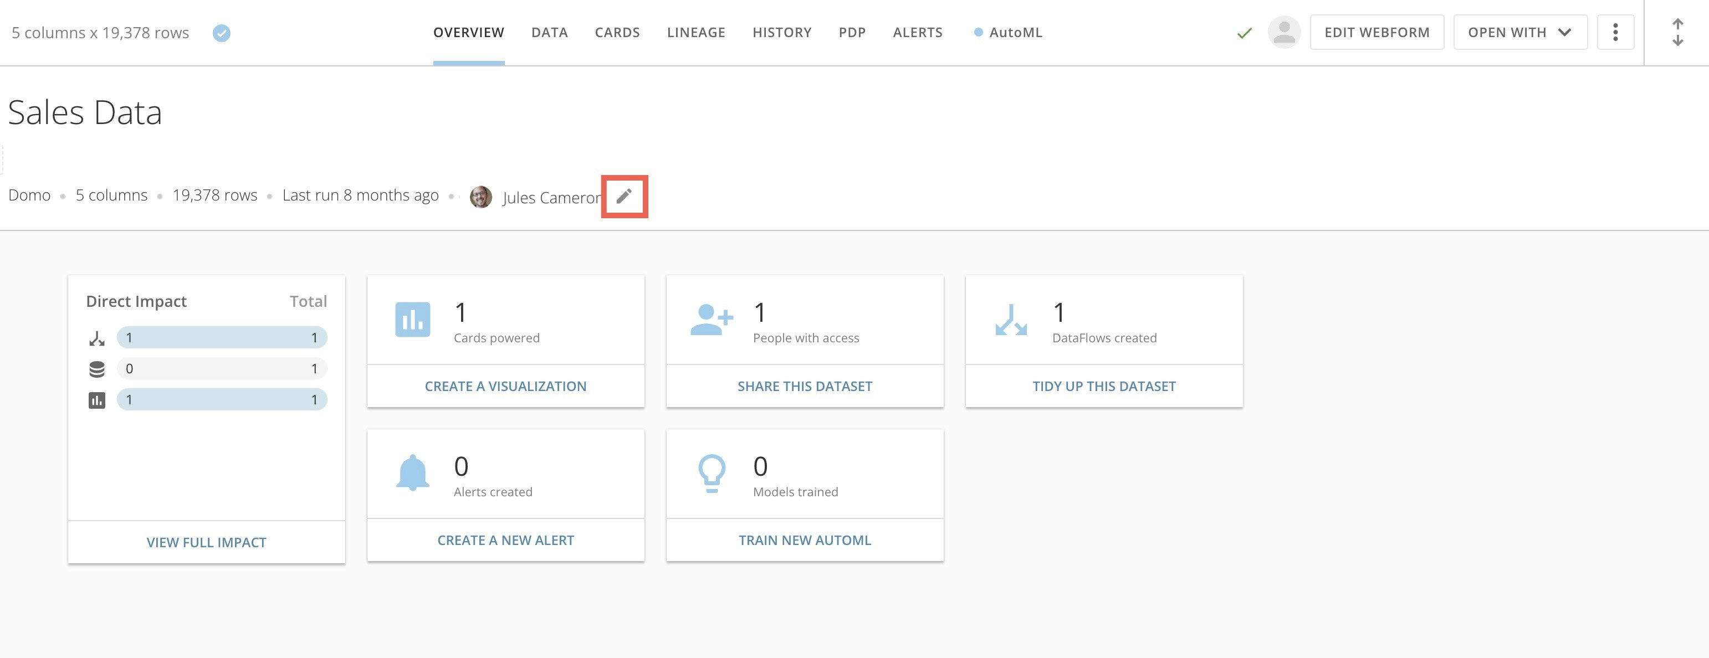Click Share This Dataset link
This screenshot has width=1709, height=658.
coord(804,386)
